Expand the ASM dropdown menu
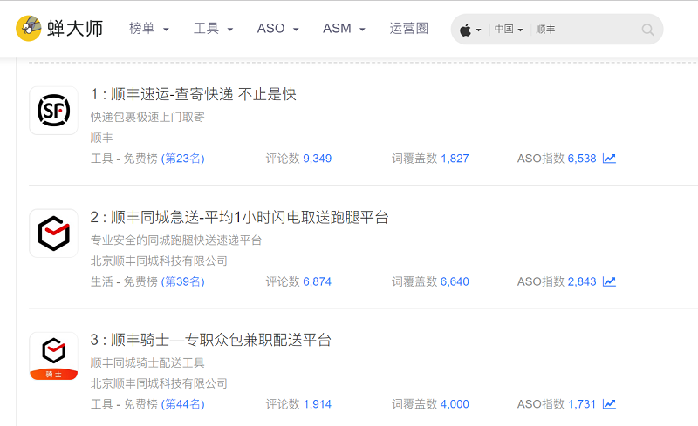This screenshot has height=426, width=698. 344,29
